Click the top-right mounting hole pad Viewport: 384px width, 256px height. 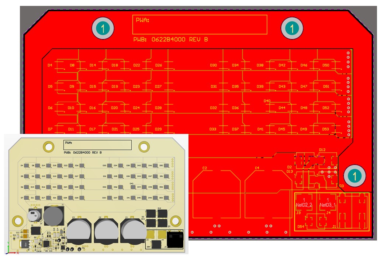(x=292, y=28)
